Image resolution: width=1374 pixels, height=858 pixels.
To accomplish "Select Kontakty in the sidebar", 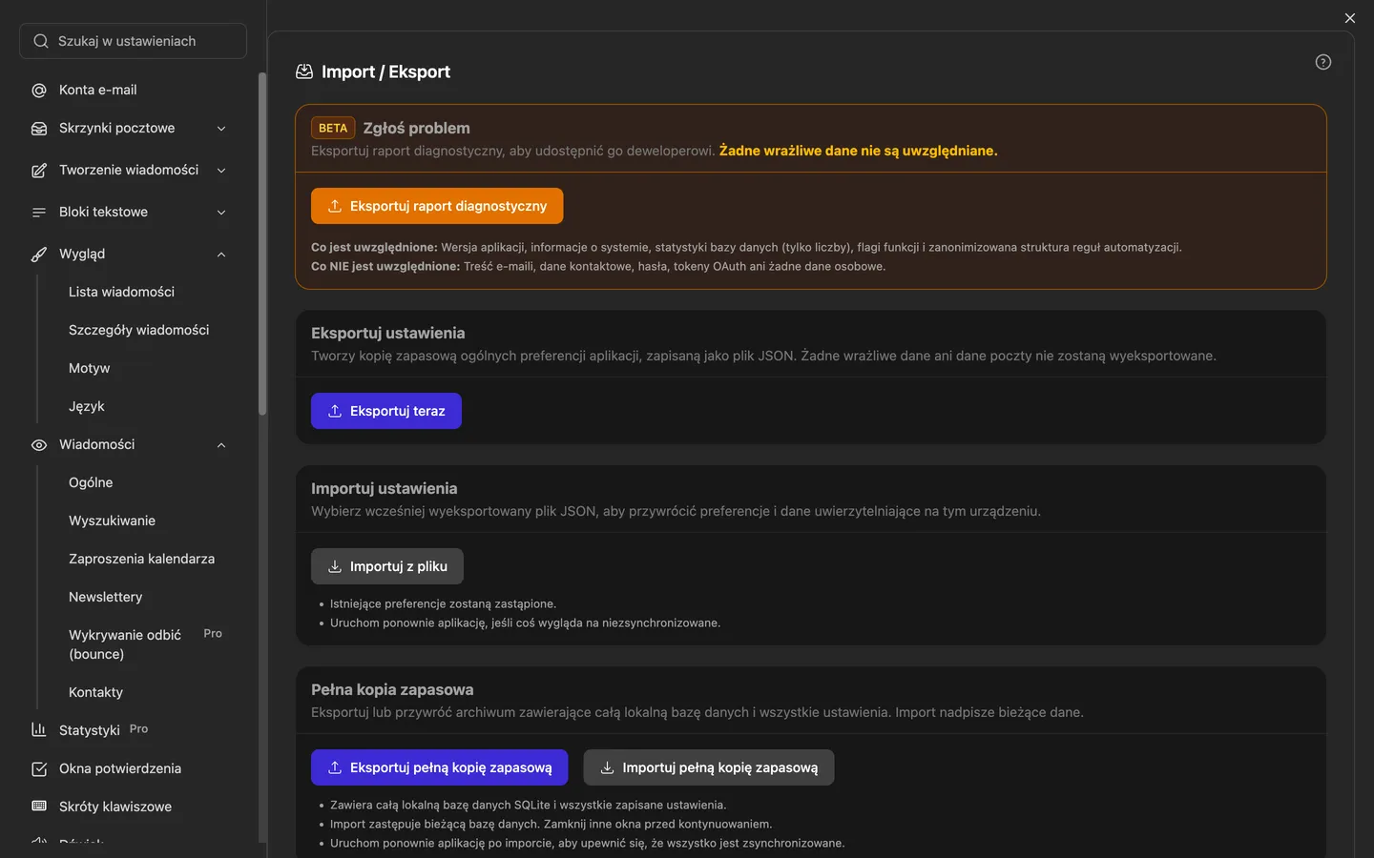I will coord(95,692).
